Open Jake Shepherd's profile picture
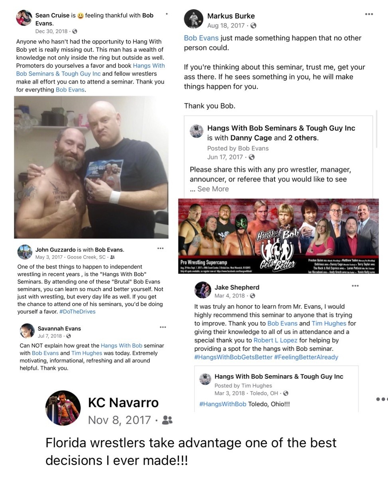388x478 pixels. click(x=202, y=290)
